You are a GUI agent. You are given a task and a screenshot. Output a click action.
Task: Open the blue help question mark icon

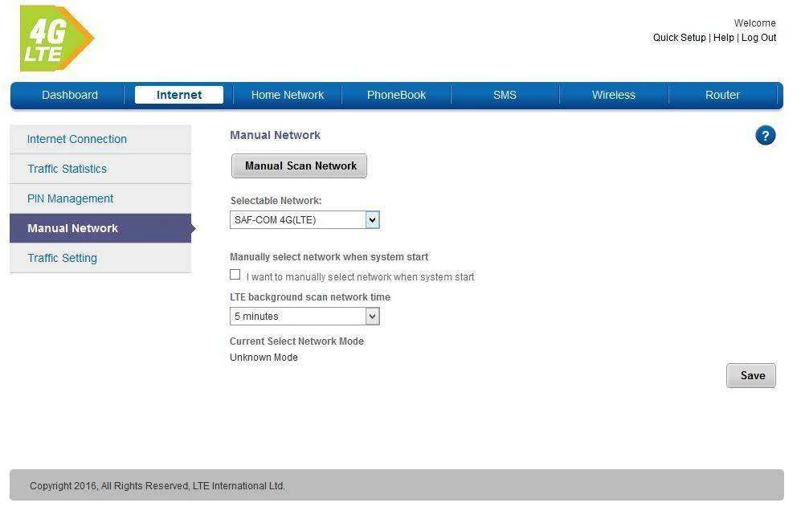click(765, 136)
